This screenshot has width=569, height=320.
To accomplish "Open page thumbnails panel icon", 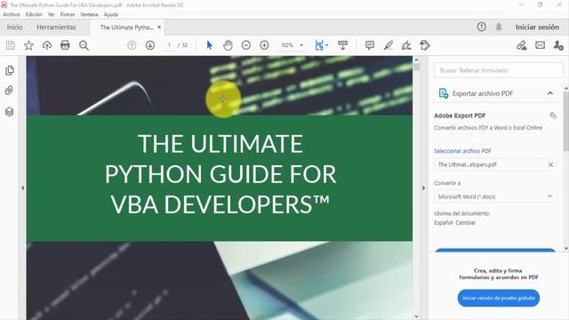I will click(10, 70).
